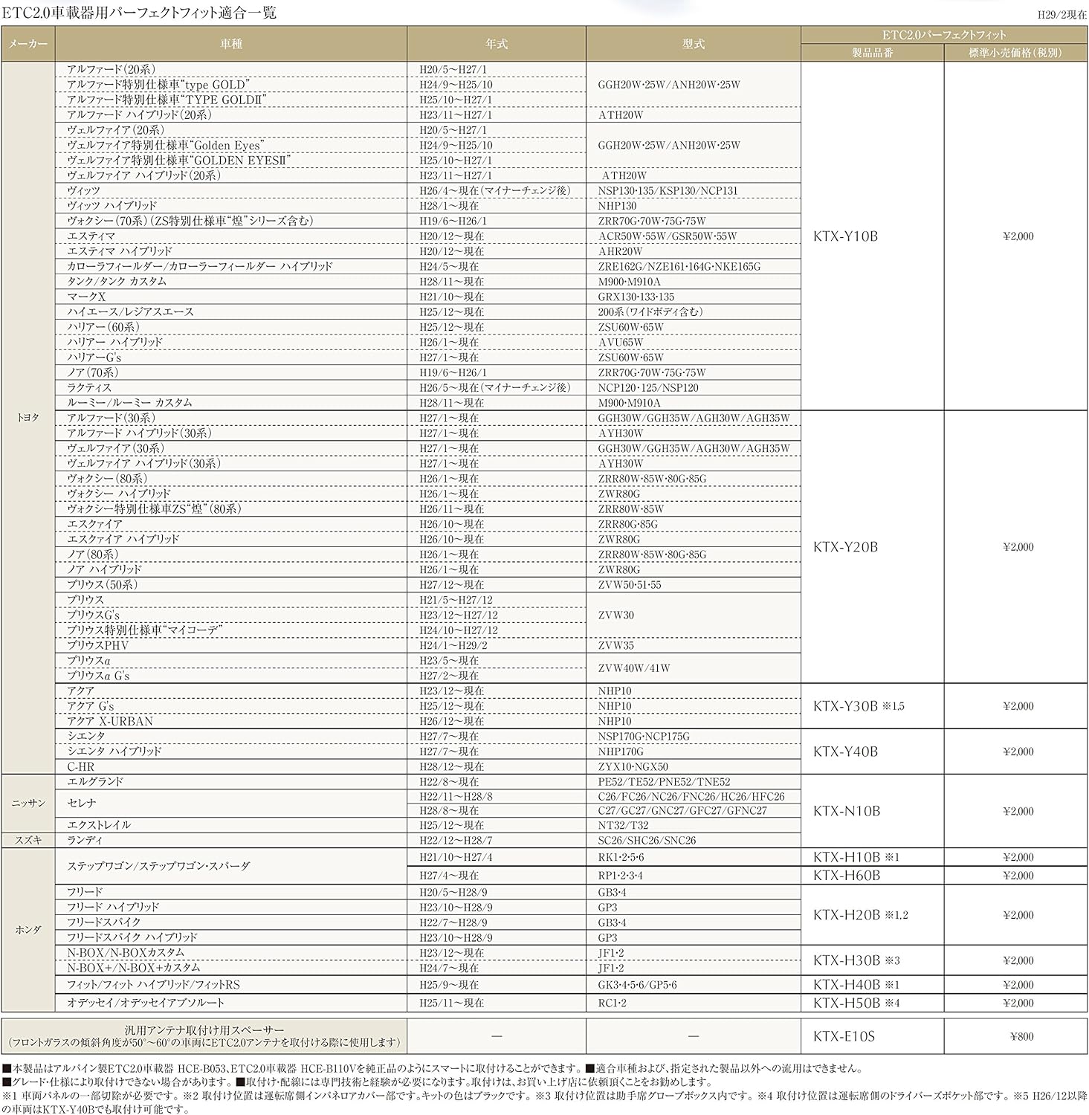
Task: Select the トヨタ manufacturer cell
Action: tap(28, 418)
